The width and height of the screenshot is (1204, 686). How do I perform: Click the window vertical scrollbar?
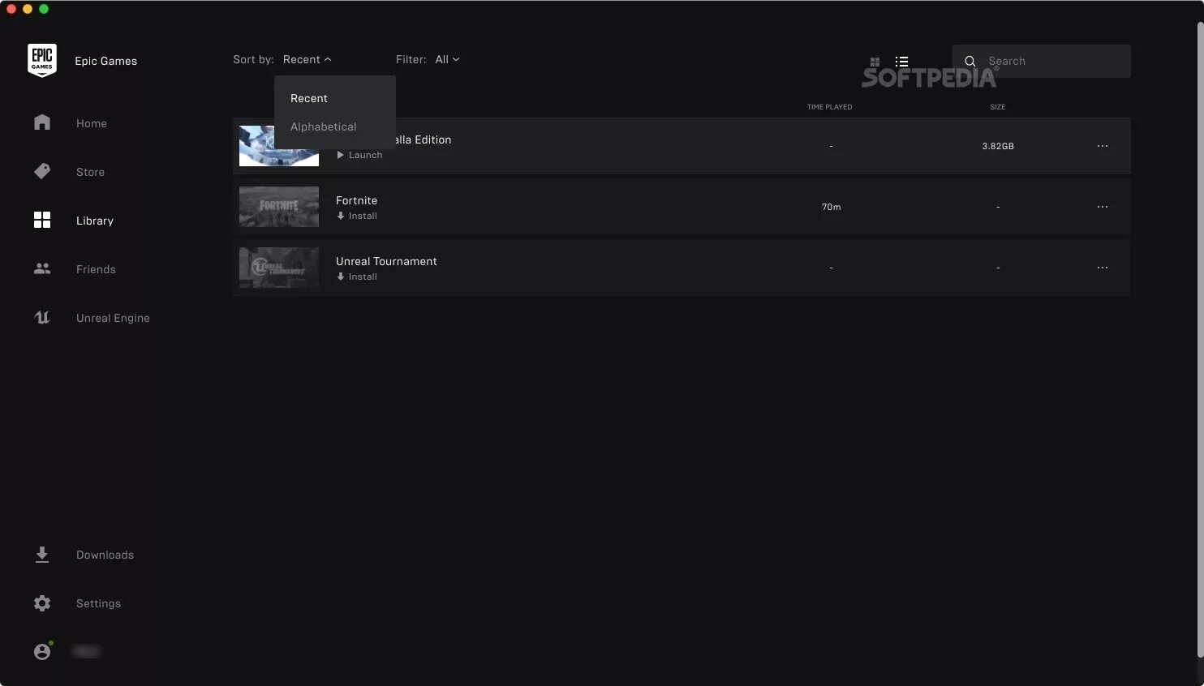point(1200,338)
